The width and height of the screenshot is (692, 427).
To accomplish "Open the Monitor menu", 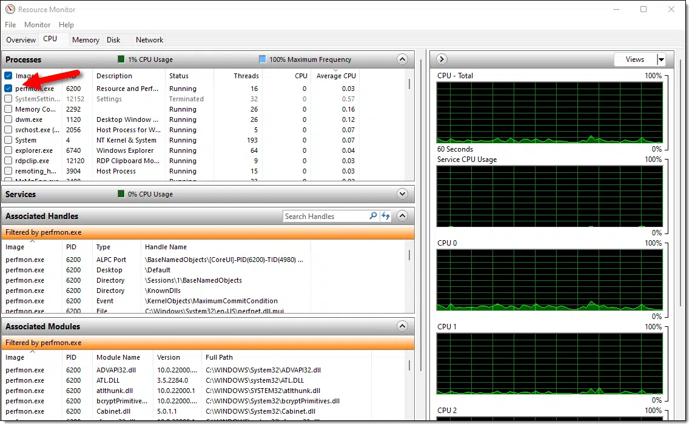I will [37, 25].
